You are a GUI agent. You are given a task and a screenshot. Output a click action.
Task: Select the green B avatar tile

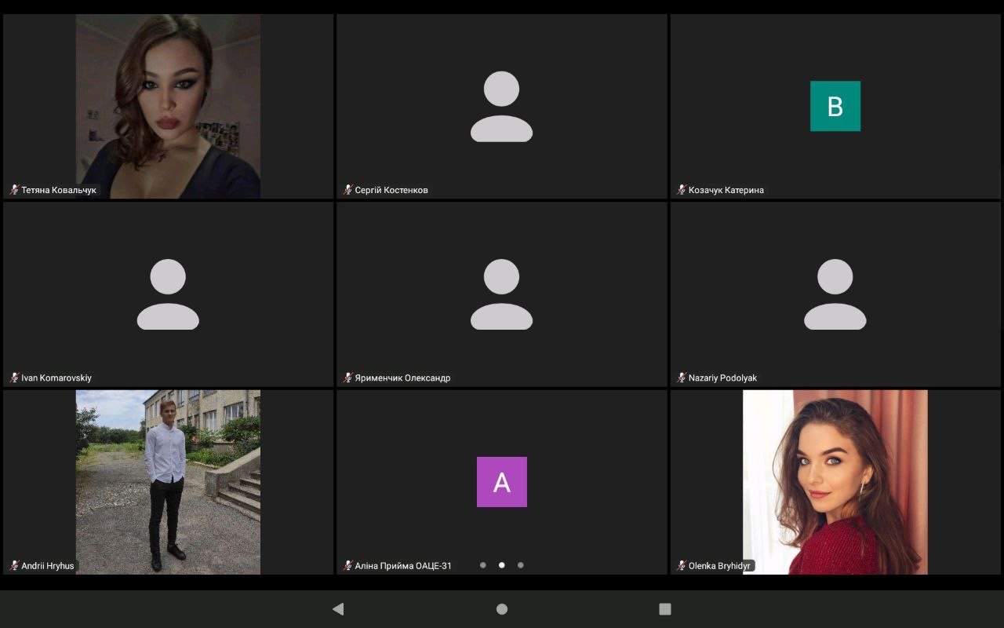click(x=835, y=106)
